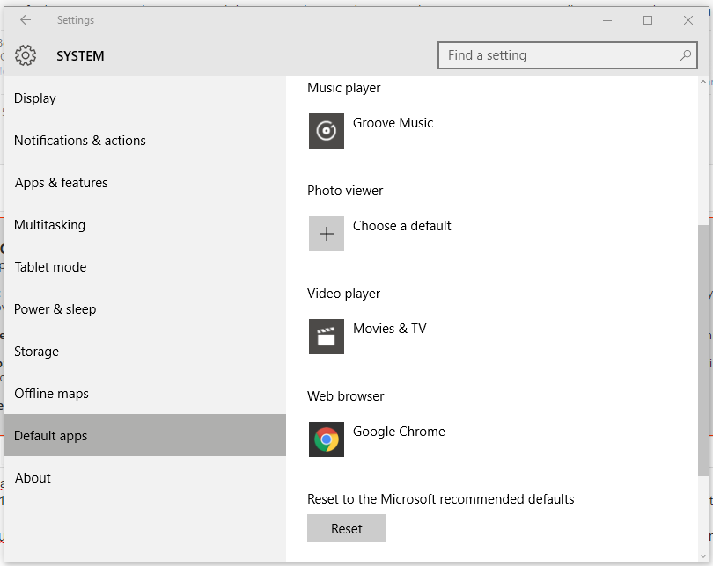The image size is (713, 566).
Task: Minimize the Settings window
Action: click(x=607, y=20)
